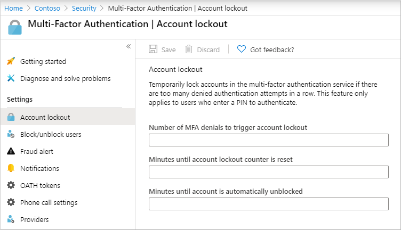This screenshot has width=401, height=230.
Task: Click the Getting started rocket icon
Action: [x=11, y=61]
